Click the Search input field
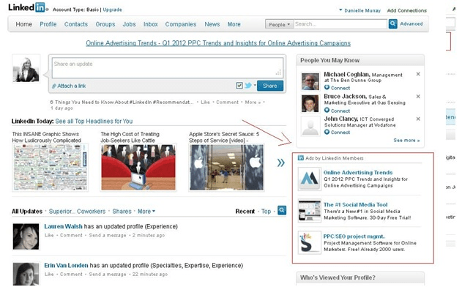This screenshot has width=462, height=287. point(340,24)
